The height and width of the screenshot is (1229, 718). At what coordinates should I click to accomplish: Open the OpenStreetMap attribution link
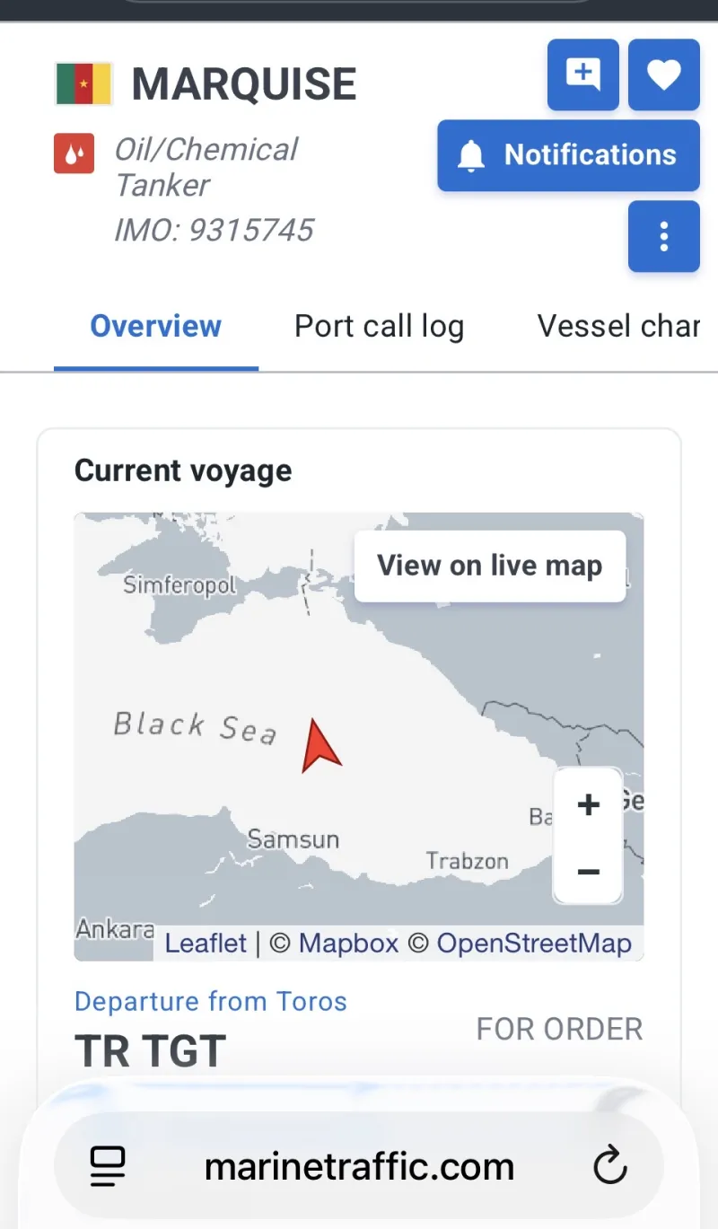click(x=533, y=944)
